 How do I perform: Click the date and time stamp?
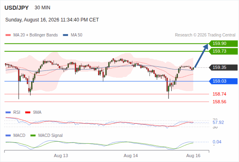click(x=52, y=20)
